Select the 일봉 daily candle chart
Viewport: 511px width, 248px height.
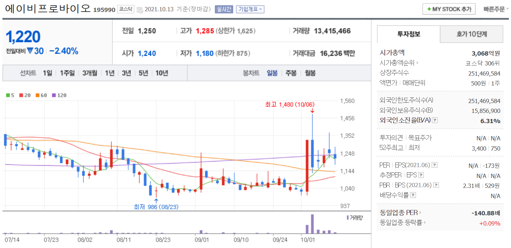(272, 73)
